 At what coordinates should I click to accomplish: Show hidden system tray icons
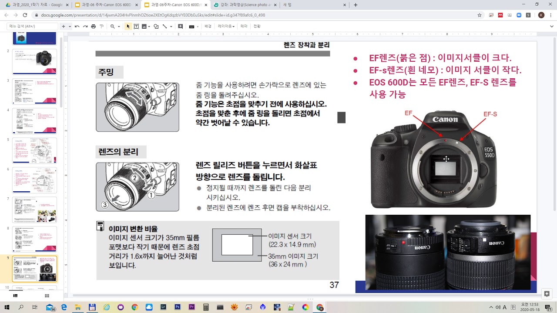pos(491,307)
